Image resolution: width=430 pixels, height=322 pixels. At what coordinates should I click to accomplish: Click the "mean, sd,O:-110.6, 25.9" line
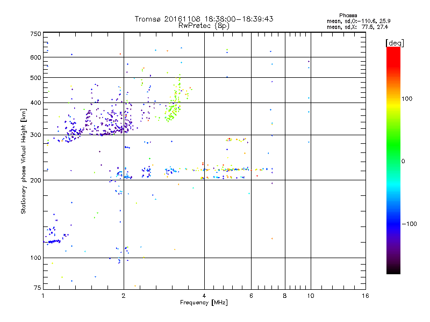click(x=359, y=21)
